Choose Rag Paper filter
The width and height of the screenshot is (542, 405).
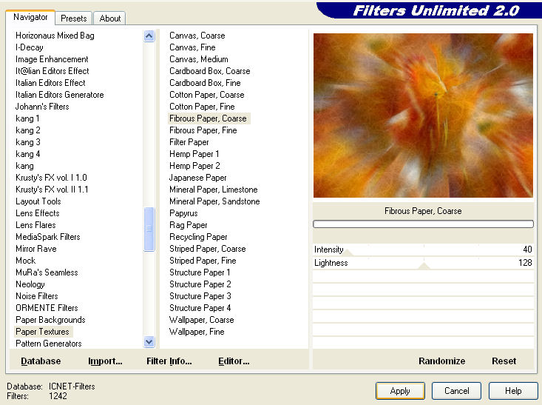point(189,225)
